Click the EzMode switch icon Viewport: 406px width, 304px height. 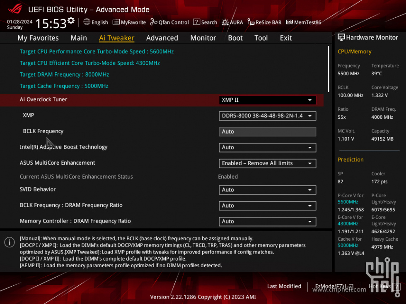[x=350, y=286]
